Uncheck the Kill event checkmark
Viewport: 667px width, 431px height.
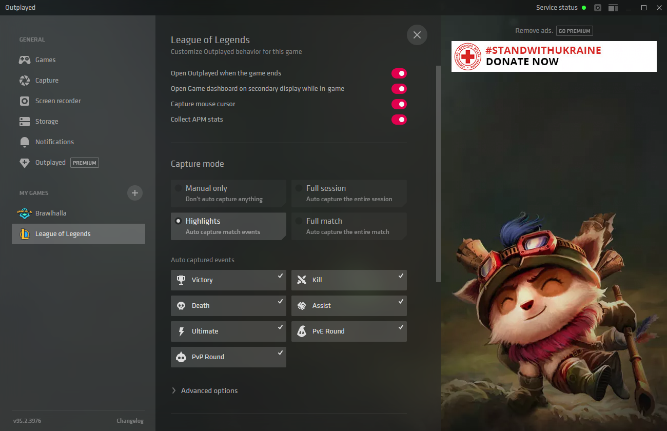coord(401,276)
